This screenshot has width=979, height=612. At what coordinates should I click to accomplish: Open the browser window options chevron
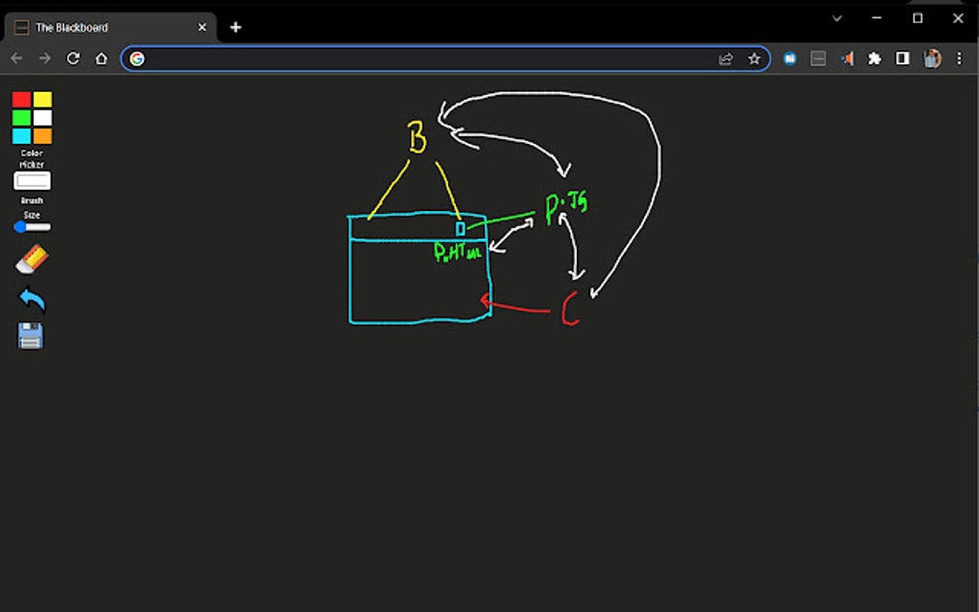point(837,18)
